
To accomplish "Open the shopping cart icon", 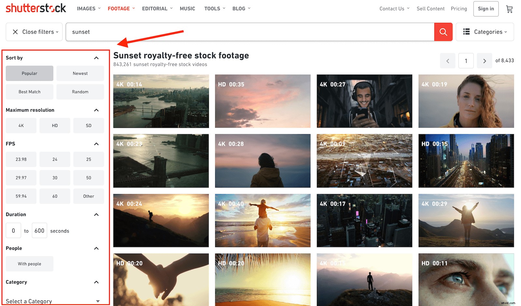I will (509, 9).
